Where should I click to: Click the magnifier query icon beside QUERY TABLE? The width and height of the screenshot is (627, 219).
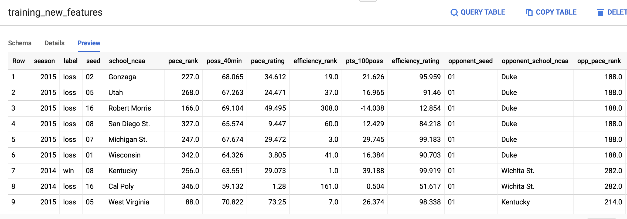(454, 12)
